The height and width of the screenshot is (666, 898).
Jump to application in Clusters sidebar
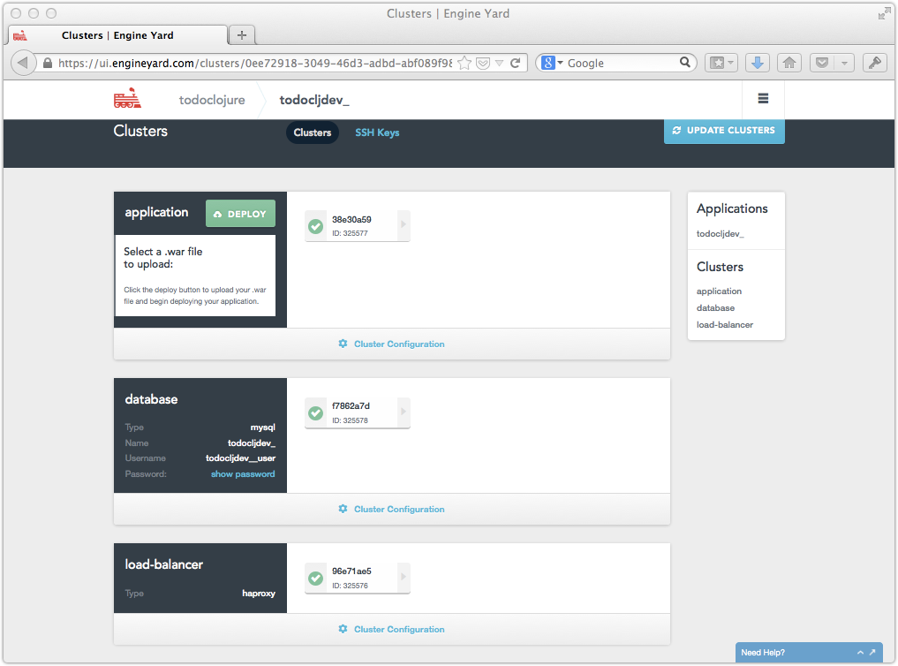pos(719,291)
